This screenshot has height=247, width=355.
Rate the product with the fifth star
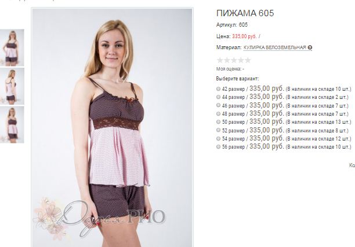[x=248, y=60]
